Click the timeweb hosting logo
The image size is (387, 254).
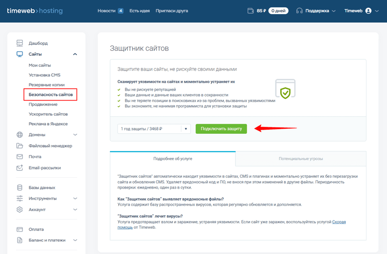tap(35, 11)
